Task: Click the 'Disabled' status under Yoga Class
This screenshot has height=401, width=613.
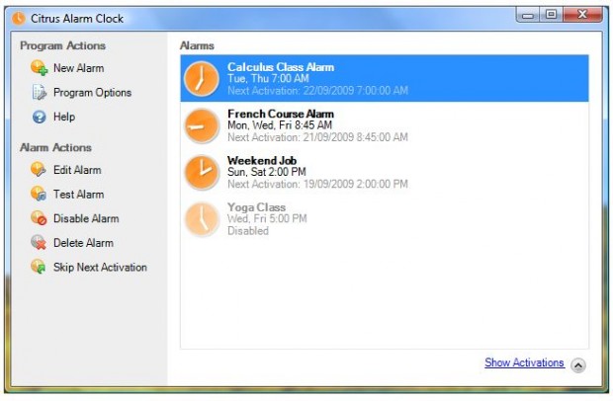Action: click(x=248, y=231)
